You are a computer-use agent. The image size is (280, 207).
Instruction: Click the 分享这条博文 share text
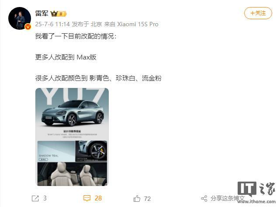(x=227, y=198)
